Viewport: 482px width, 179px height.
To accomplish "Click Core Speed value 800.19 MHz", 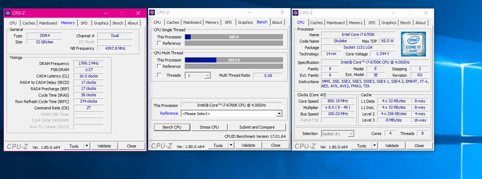I will 338,101.
